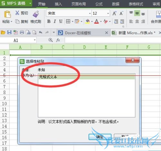This screenshot has height=151, width=161.
Task: Toggle underline formatting
Action: pos(61,21)
